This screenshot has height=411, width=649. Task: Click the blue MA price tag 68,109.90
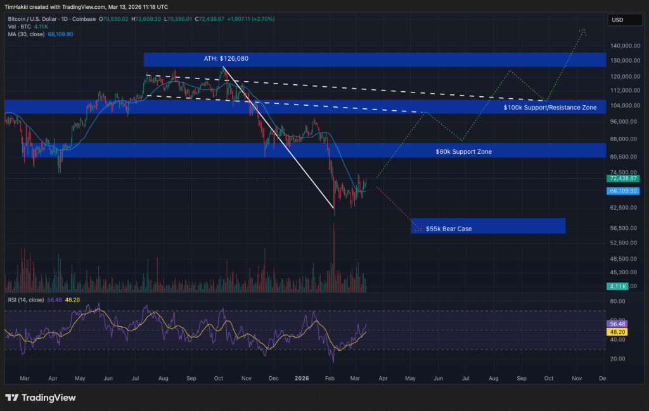624,190
